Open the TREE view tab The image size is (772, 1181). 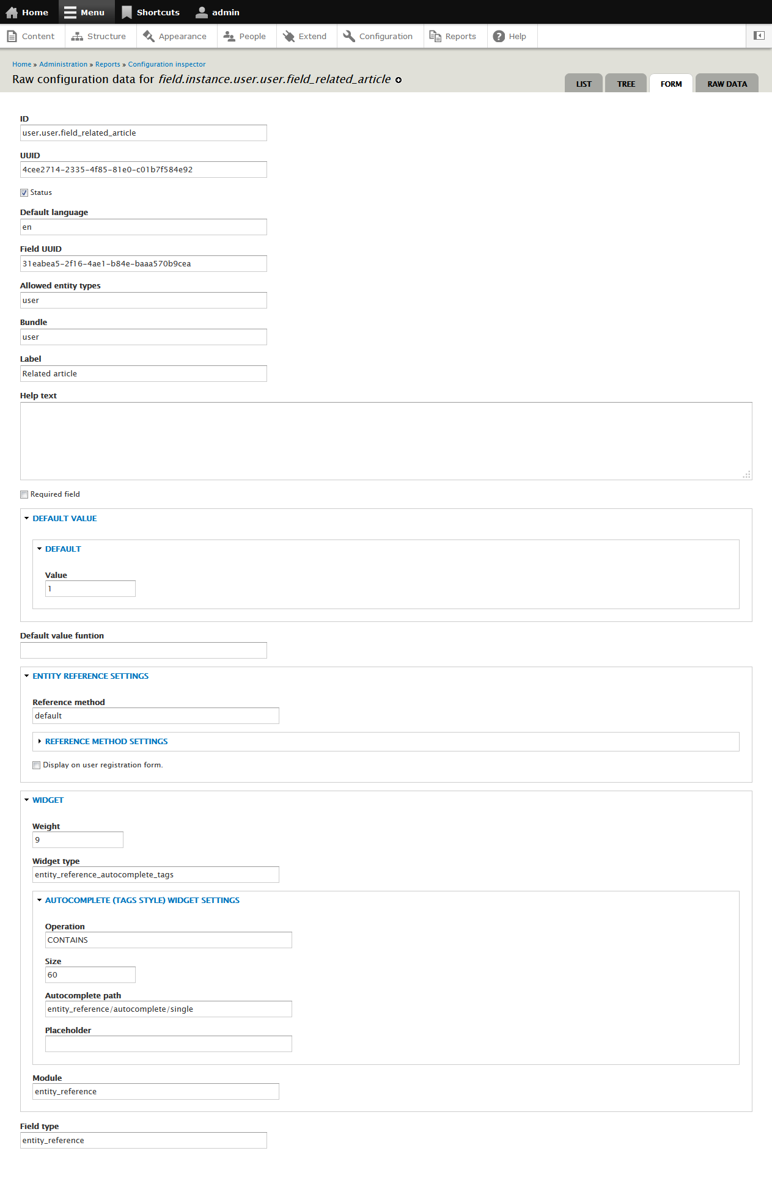point(625,83)
